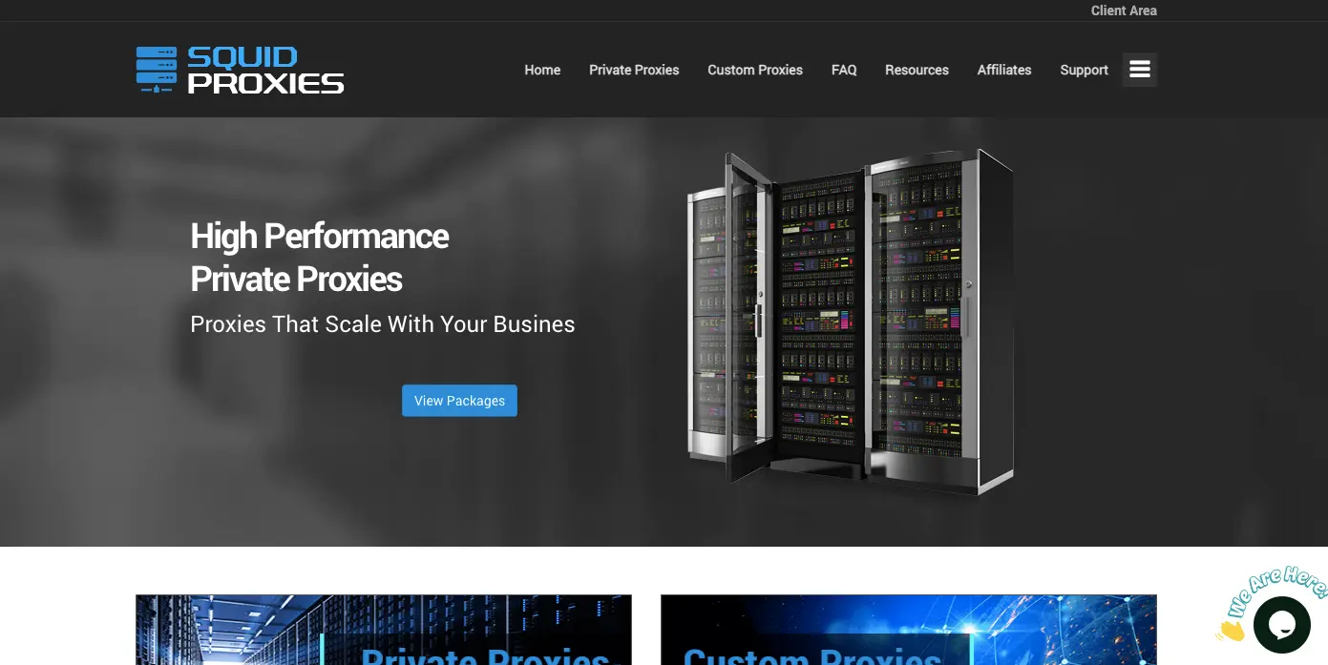1328x665 pixels.
Task: Open the Custom Proxies card image
Action: (909, 630)
